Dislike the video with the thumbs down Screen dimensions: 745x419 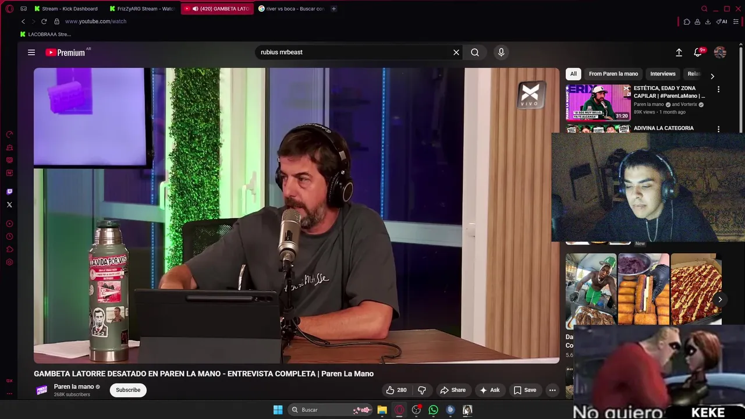point(422,390)
